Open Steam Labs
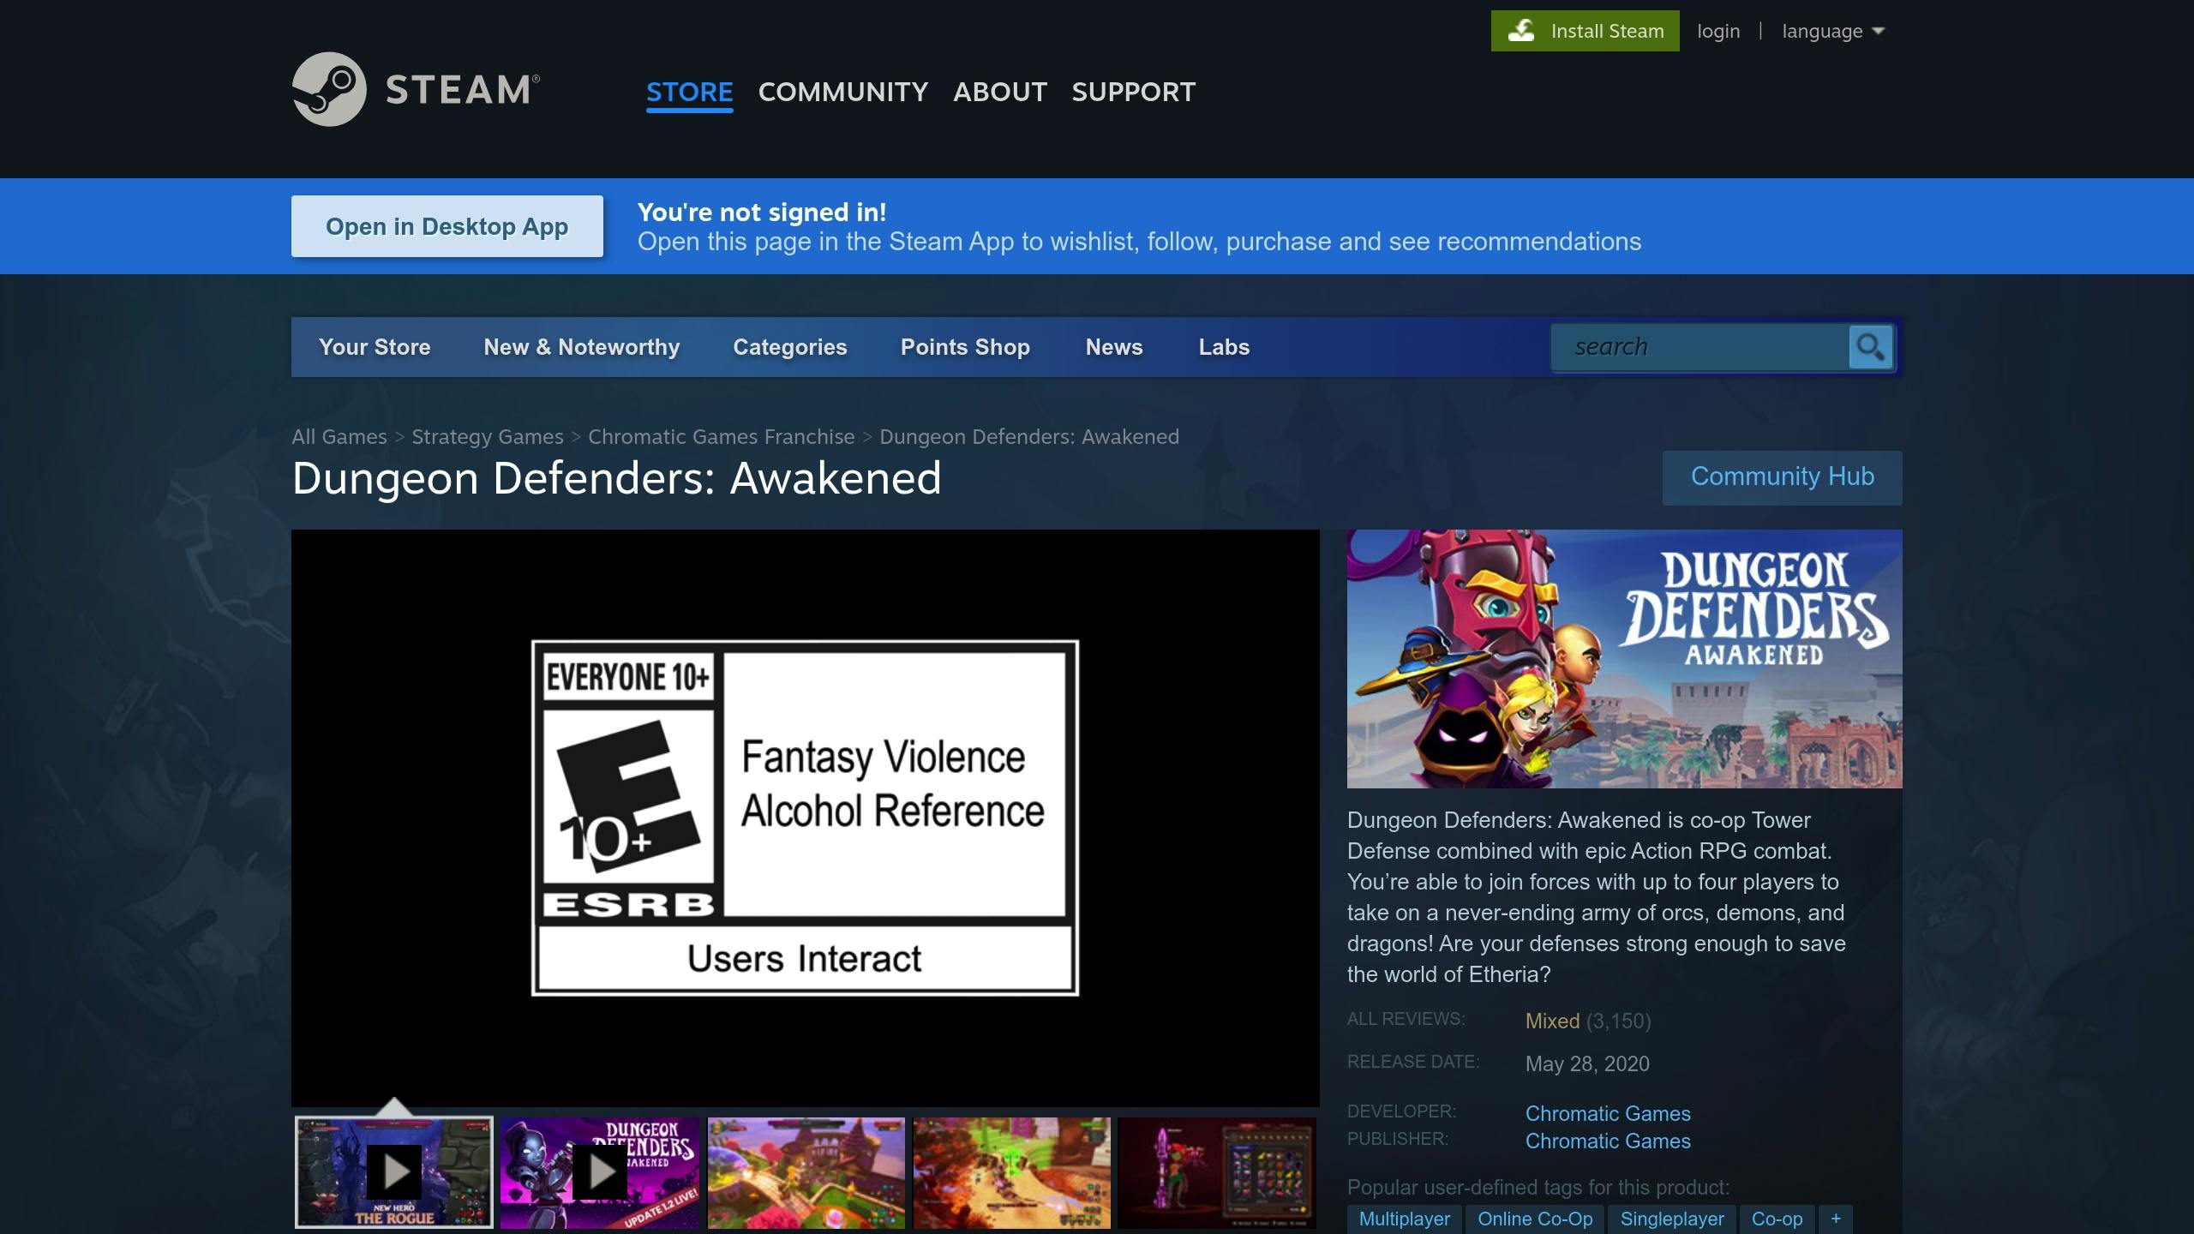The width and height of the screenshot is (2194, 1234). coord(1223,347)
